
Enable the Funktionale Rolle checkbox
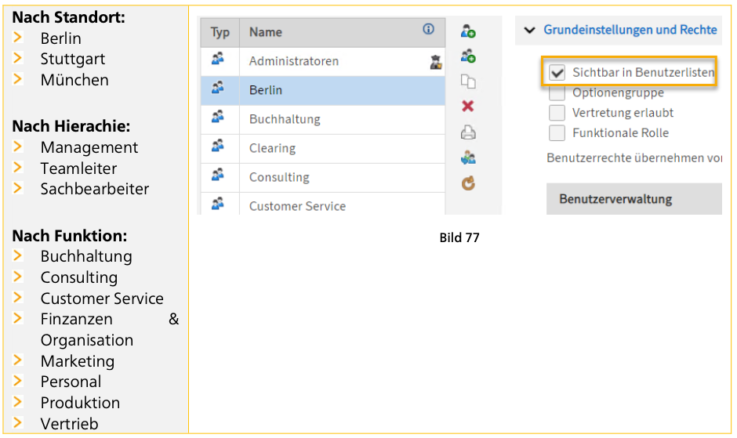tap(557, 133)
